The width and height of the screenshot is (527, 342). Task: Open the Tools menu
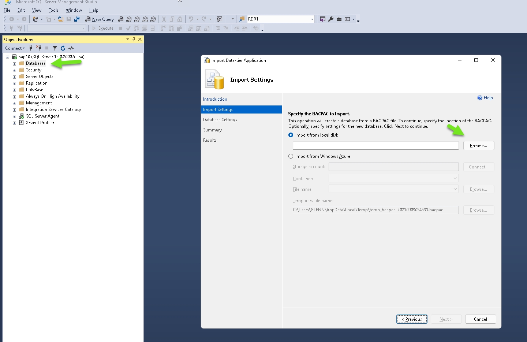pyautogui.click(x=53, y=10)
